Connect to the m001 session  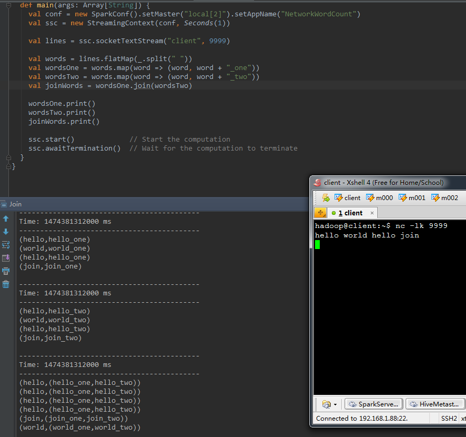[x=412, y=198]
